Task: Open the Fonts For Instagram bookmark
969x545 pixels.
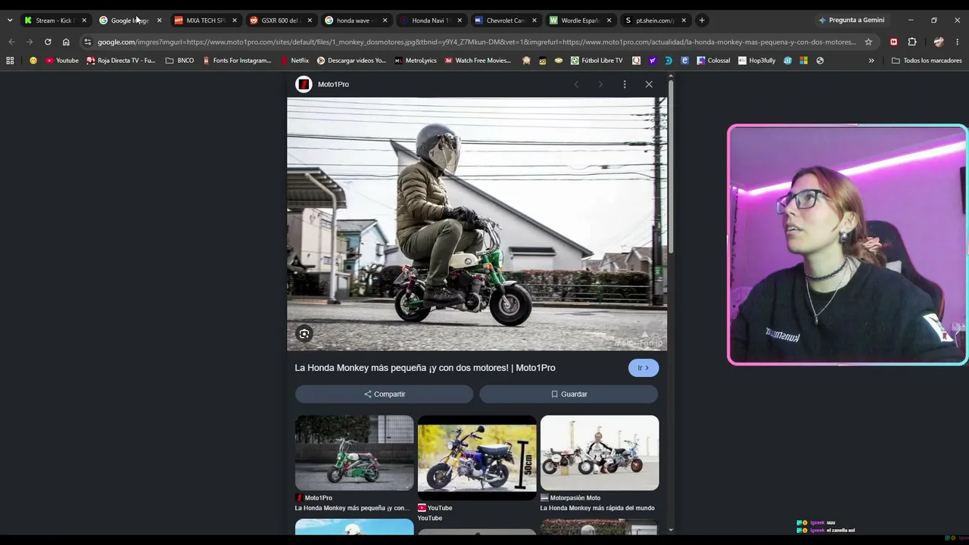Action: point(237,61)
